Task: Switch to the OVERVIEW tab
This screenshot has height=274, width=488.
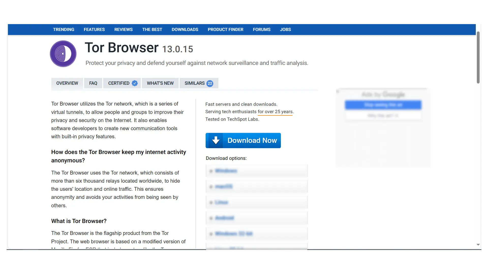Action: (x=67, y=83)
